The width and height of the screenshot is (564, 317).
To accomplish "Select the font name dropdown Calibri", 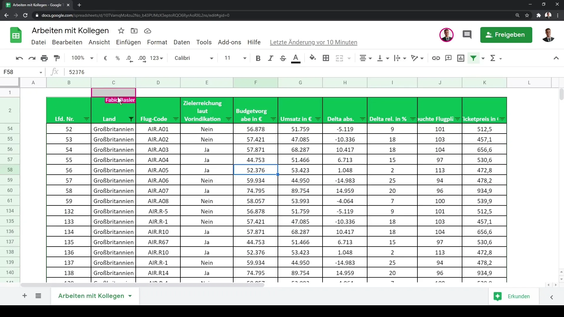I will tap(193, 58).
